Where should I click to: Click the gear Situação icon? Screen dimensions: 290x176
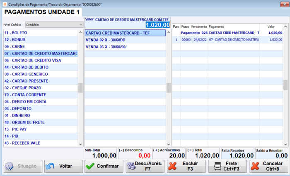[9, 166]
